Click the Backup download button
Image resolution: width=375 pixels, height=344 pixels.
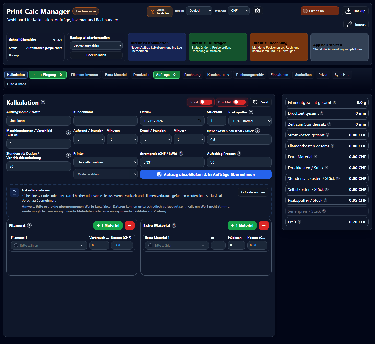pyautogui.click(x=355, y=11)
